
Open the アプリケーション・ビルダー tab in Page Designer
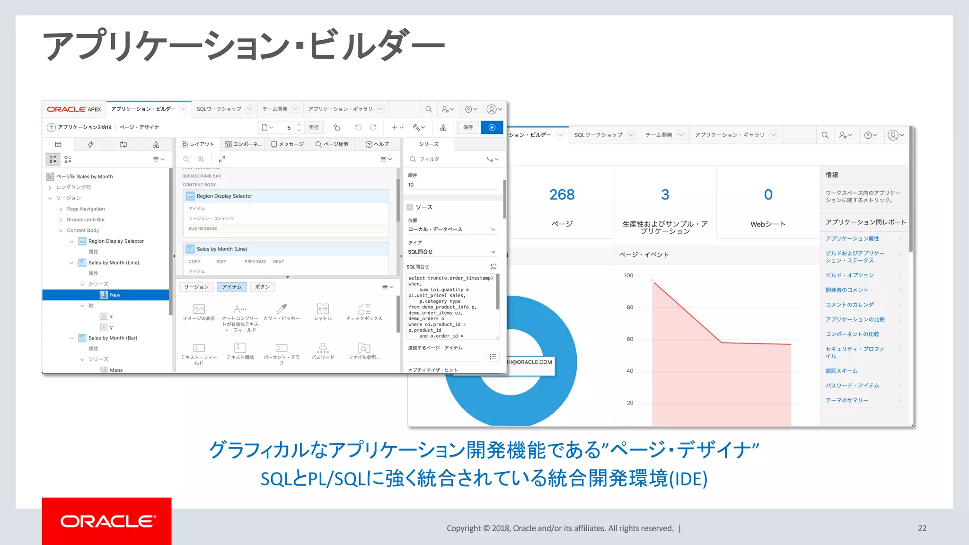click(143, 109)
